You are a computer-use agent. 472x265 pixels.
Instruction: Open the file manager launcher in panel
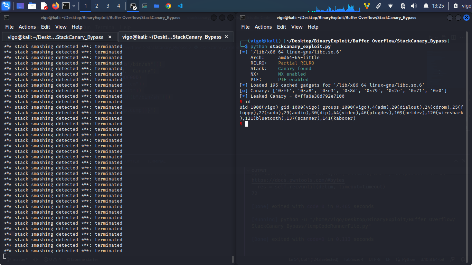click(x=32, y=6)
